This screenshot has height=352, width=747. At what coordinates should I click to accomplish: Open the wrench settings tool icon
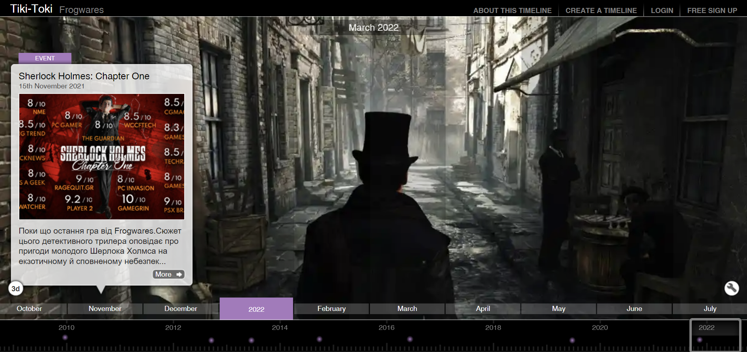[732, 288]
